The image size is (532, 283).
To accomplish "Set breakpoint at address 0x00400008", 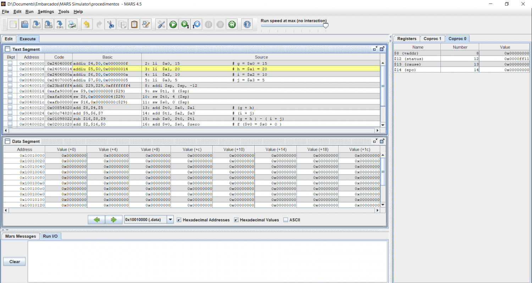I will [10, 74].
